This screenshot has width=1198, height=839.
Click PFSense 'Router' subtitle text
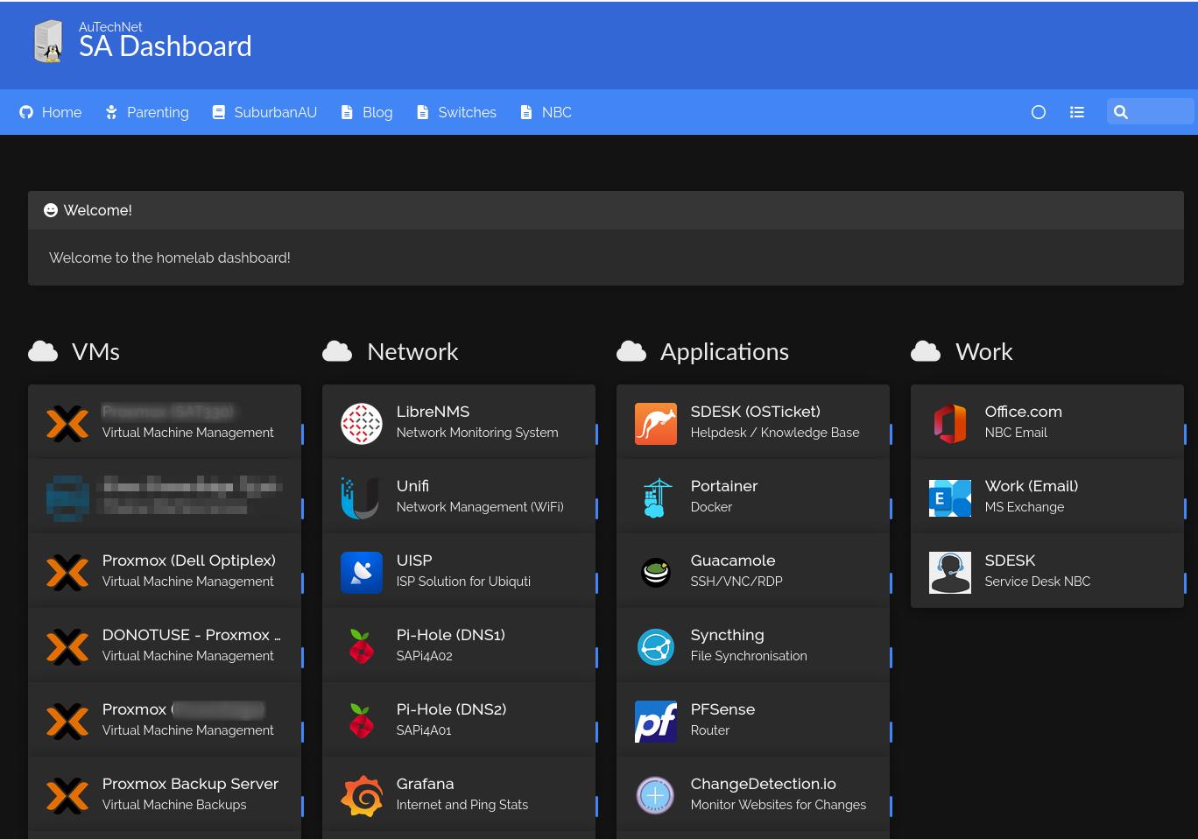pyautogui.click(x=710, y=730)
